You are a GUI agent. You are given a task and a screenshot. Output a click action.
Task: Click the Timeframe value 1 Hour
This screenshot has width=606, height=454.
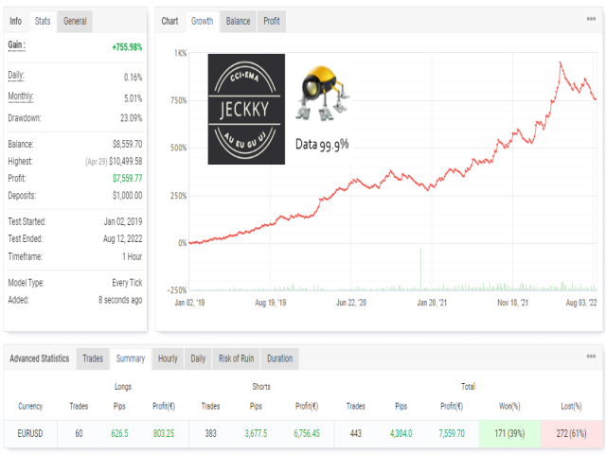pyautogui.click(x=133, y=256)
